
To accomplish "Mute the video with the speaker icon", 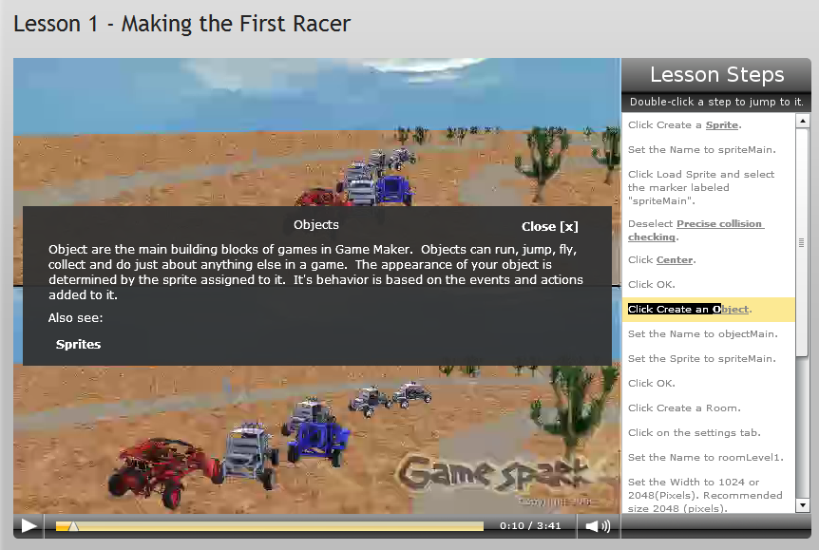I will click(598, 526).
